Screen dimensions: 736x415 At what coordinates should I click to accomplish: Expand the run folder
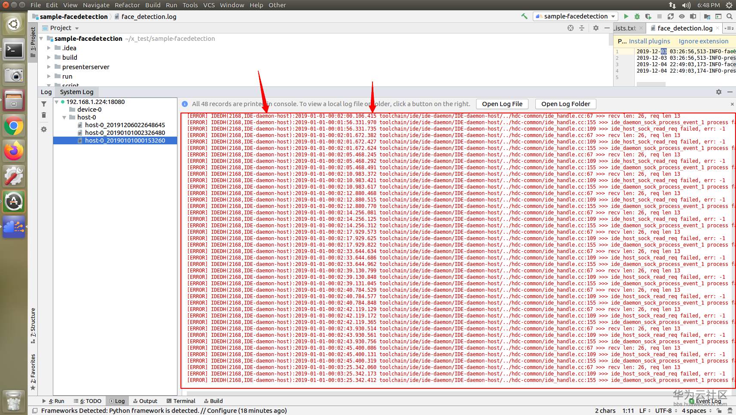[49, 76]
